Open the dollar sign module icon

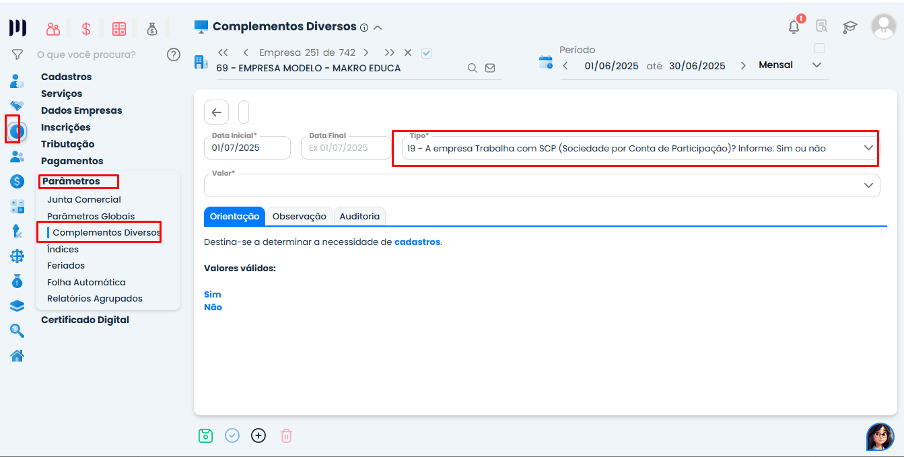coord(86,28)
